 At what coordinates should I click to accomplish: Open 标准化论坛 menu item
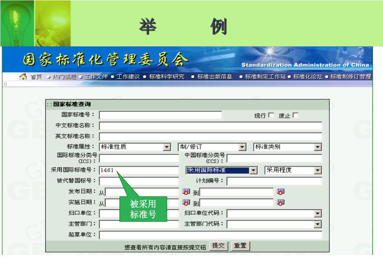tap(308, 77)
